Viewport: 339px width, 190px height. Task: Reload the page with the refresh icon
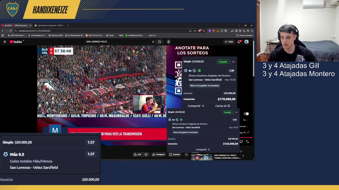[x=11, y=31]
